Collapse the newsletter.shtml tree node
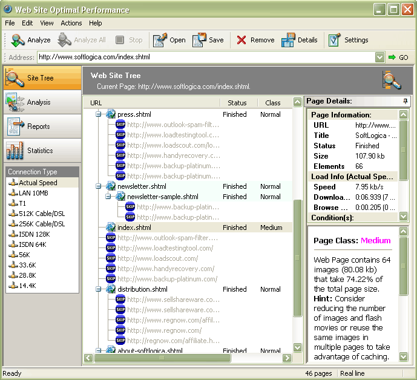 99,186
